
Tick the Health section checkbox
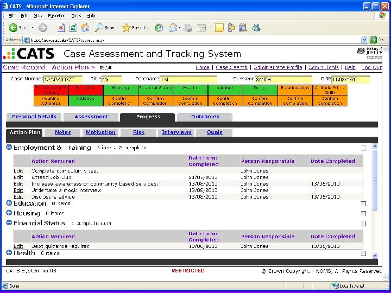pyautogui.click(x=363, y=253)
